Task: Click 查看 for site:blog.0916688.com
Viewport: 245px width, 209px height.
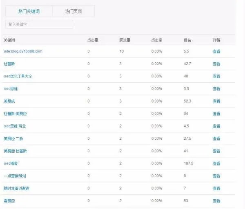Action: [x=216, y=51]
